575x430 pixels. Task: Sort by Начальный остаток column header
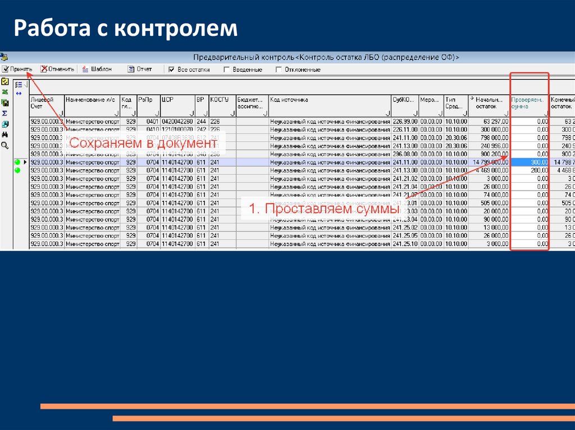tap(488, 102)
